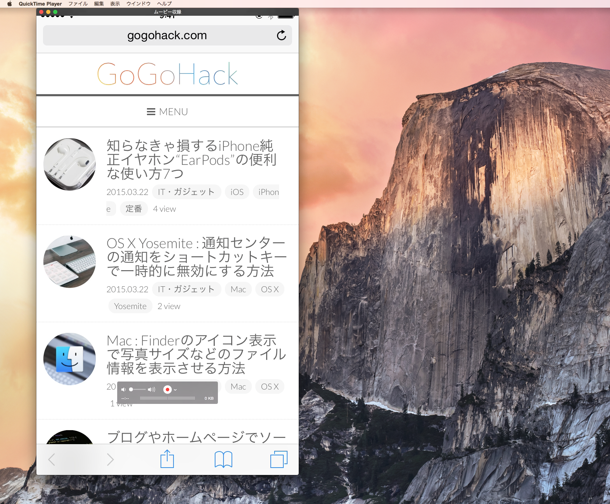Open the iPhone純正イヤホン EarPods article title

click(191, 160)
